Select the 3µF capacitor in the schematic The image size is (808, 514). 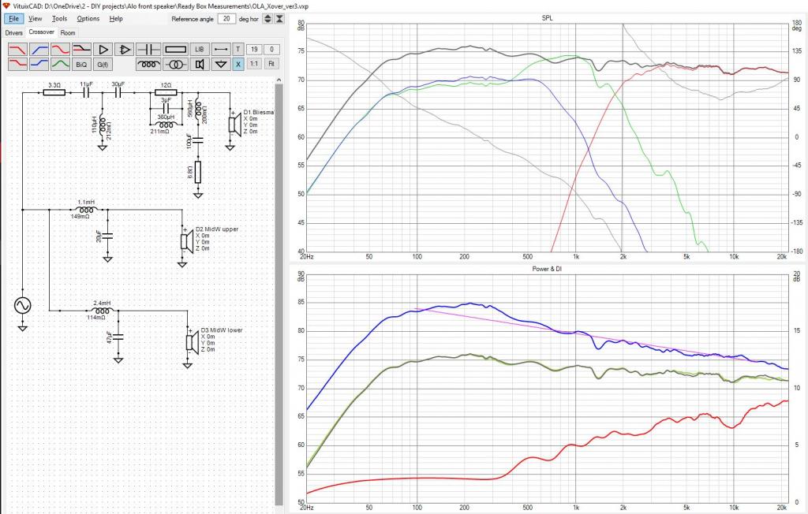coord(166,108)
